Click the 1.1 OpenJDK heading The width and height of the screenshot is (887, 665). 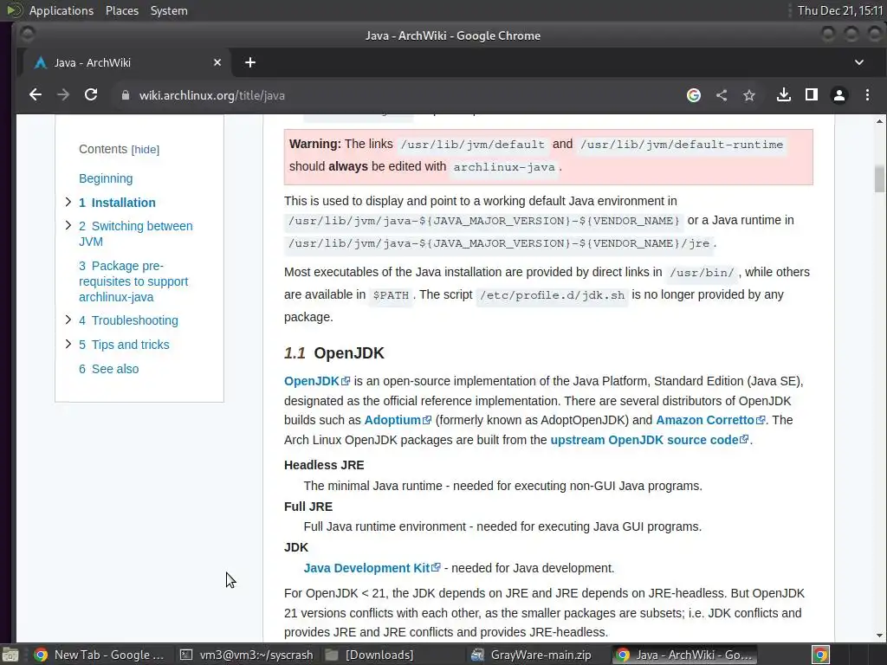click(x=333, y=353)
